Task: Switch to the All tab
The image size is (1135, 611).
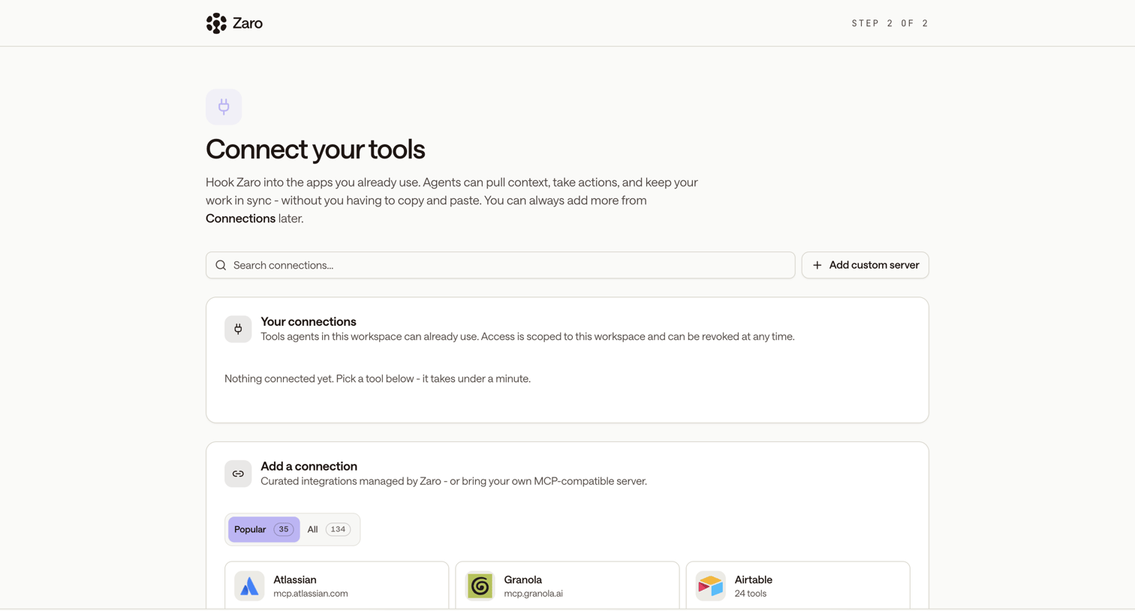Action: 329,529
